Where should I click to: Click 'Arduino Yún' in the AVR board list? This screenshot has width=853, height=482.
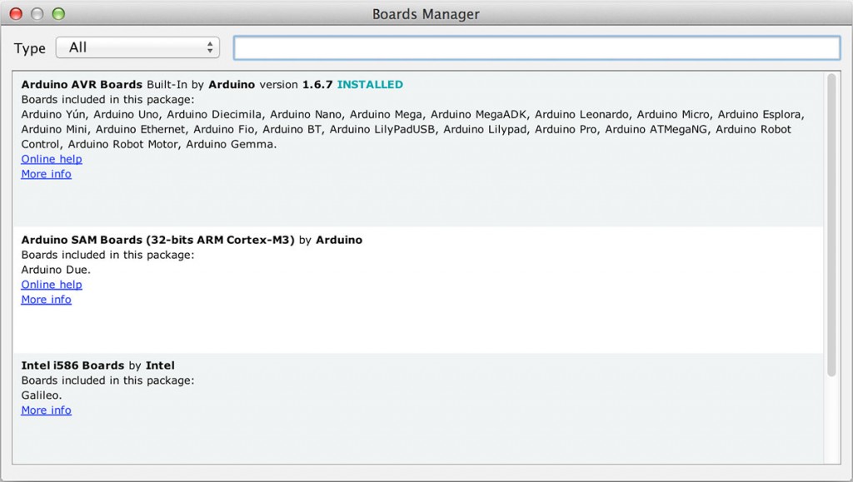[x=52, y=115]
